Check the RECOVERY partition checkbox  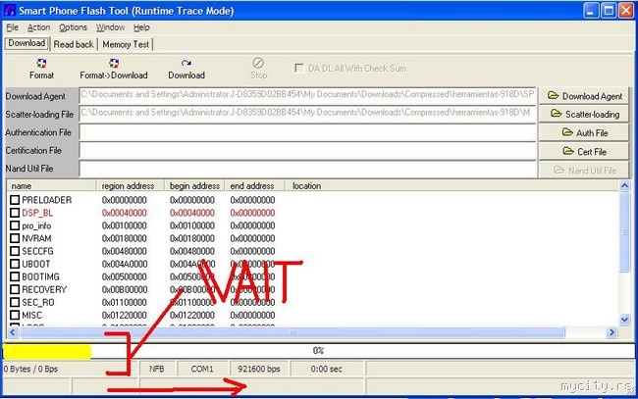point(15,289)
